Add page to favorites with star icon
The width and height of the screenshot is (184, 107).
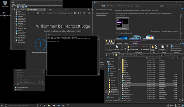[x=78, y=13]
